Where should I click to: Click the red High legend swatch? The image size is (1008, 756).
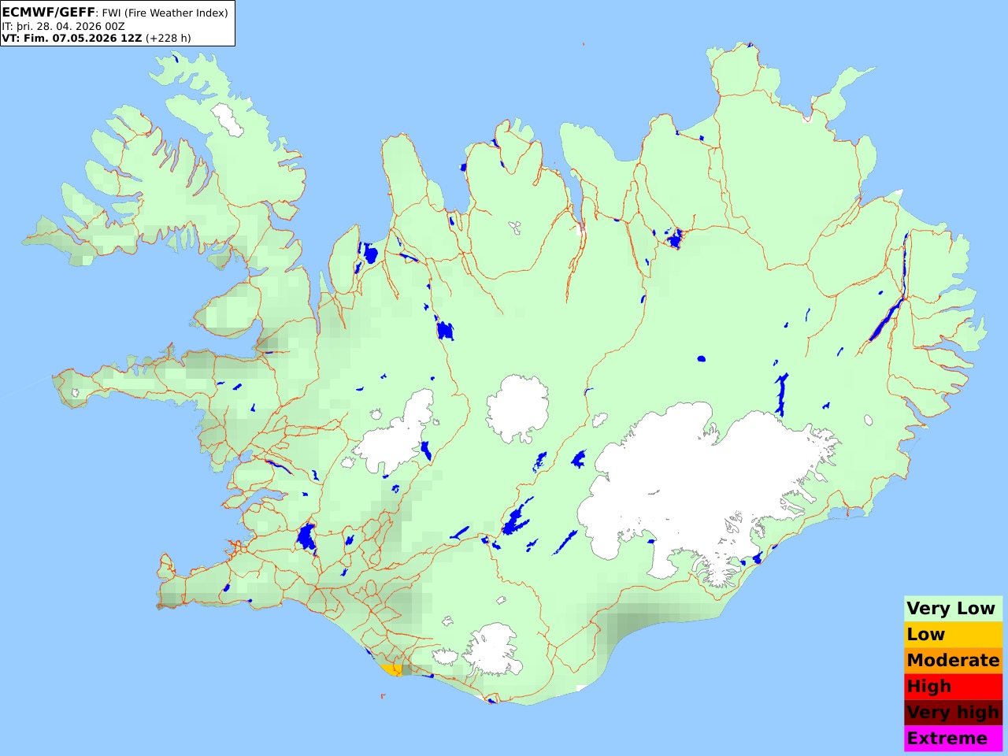pyautogui.click(x=953, y=687)
